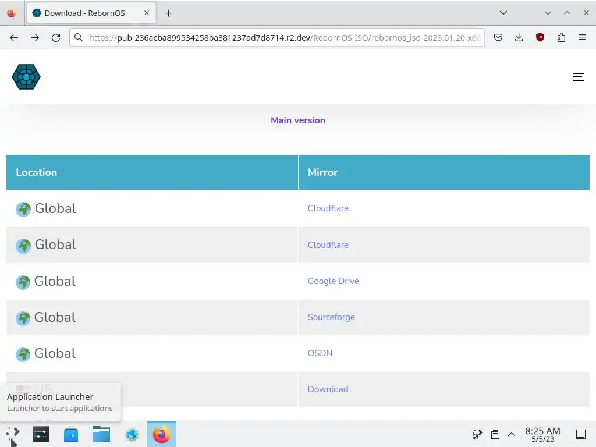596x447 pixels.
Task: Click the Firefox taskbar entry
Action: pyautogui.click(x=162, y=434)
